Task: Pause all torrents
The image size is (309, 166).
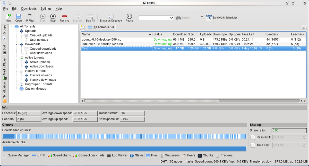Action: pos(129,17)
